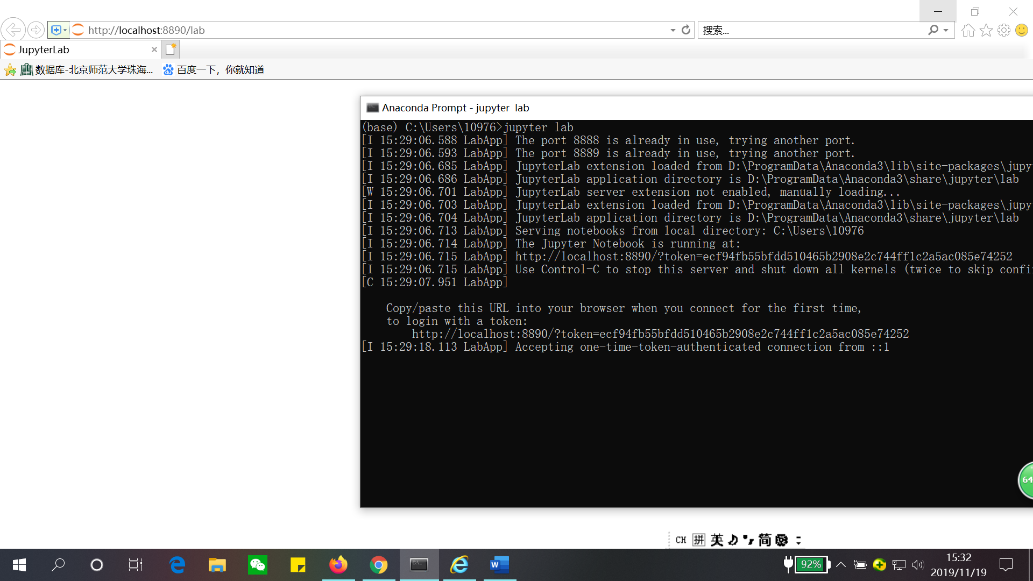Image resolution: width=1033 pixels, height=581 pixels.
Task: Toggle the punctuation mode icon on IME bar
Action: [748, 540]
